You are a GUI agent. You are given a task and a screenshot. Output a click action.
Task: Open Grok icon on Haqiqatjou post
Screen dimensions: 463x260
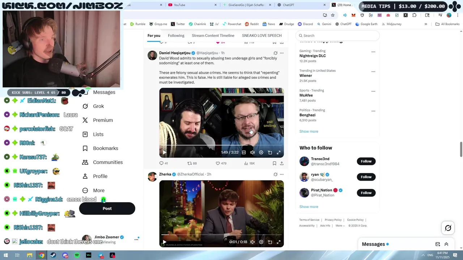(x=275, y=53)
